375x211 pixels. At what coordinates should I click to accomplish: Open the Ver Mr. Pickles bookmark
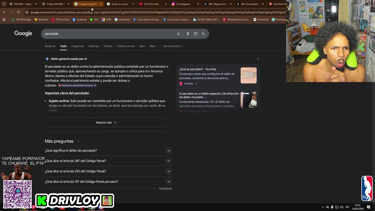[x=206, y=20]
